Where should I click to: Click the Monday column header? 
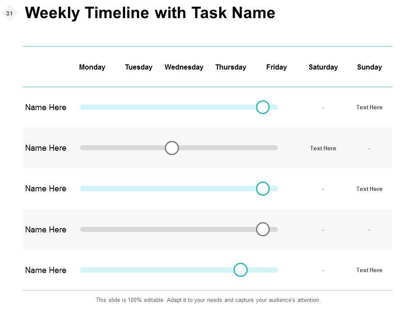[92, 67]
